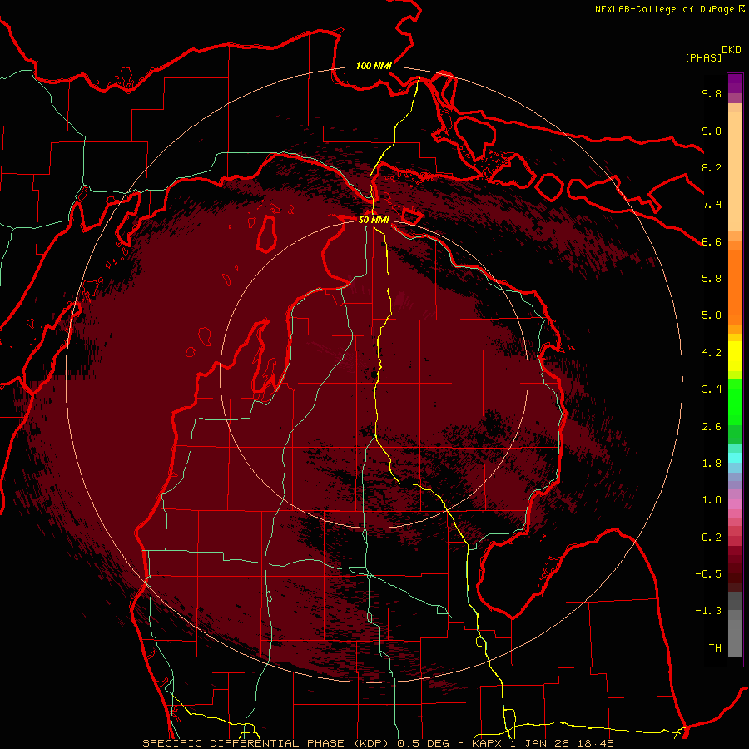Click the 2.6 scale value

712,427
